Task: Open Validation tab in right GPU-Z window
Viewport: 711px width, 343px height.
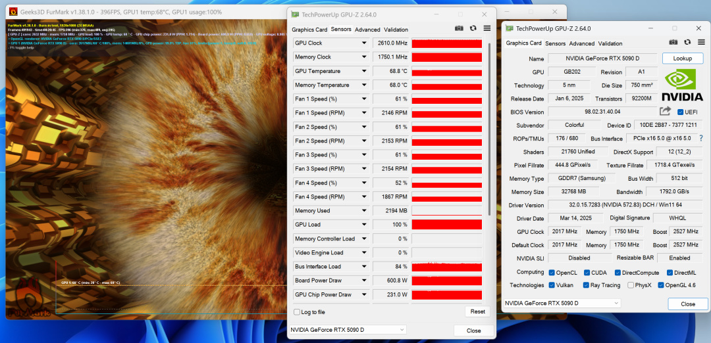Action: pyautogui.click(x=610, y=43)
